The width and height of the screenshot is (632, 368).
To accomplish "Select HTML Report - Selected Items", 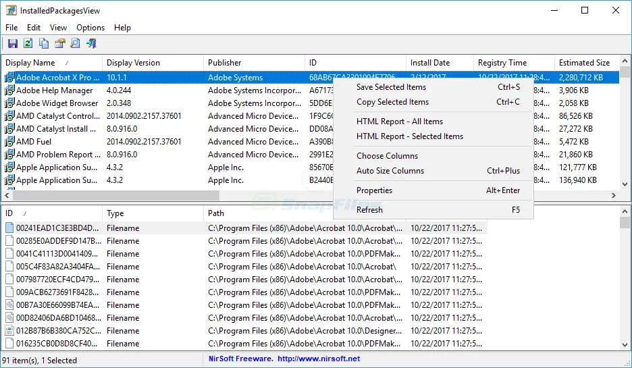I will (433, 136).
